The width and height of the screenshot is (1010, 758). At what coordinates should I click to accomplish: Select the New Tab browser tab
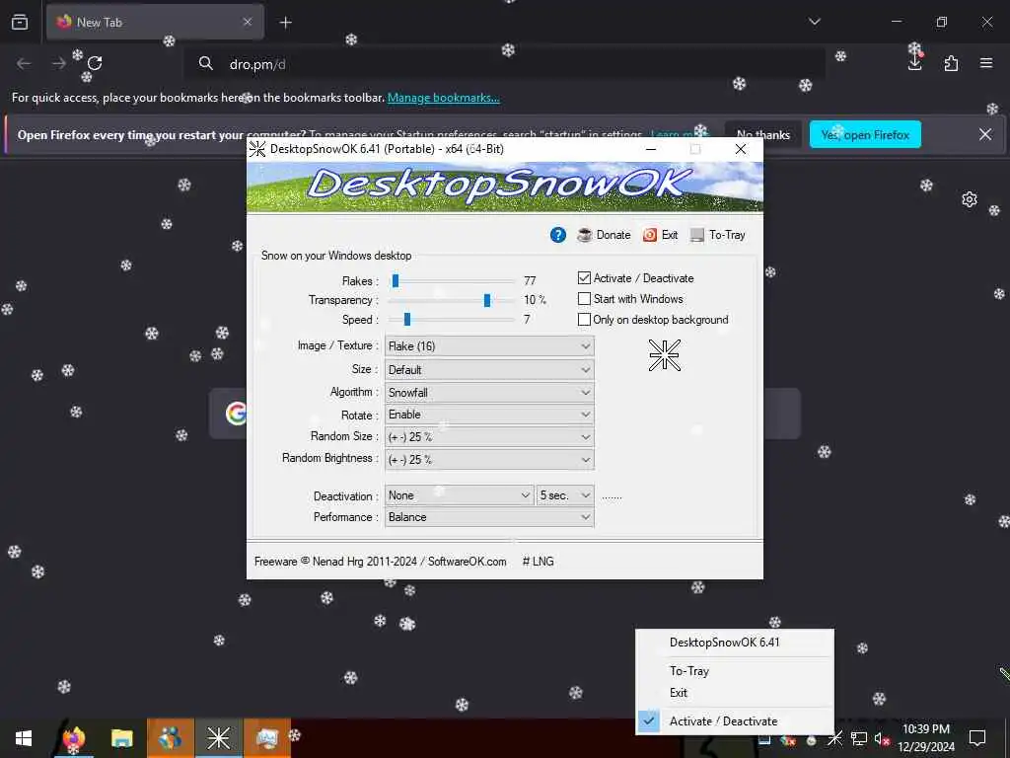[x=155, y=22]
